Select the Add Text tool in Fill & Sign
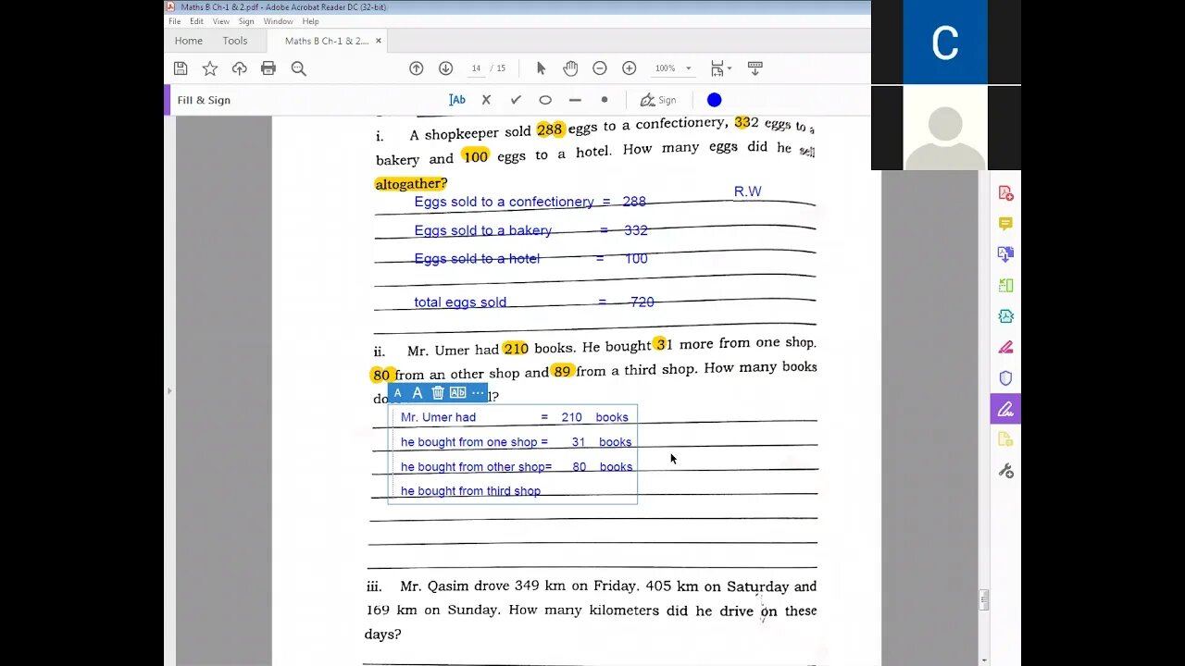The image size is (1185, 666). click(x=457, y=100)
